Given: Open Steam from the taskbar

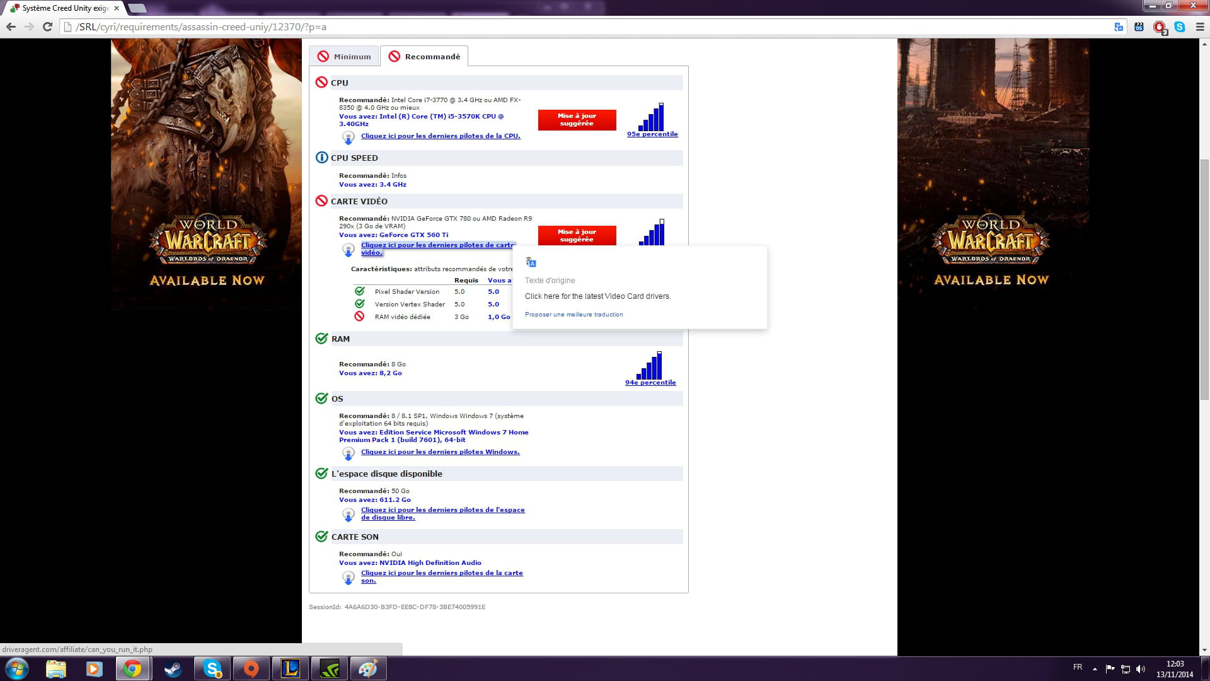Looking at the screenshot, I should pos(173,668).
